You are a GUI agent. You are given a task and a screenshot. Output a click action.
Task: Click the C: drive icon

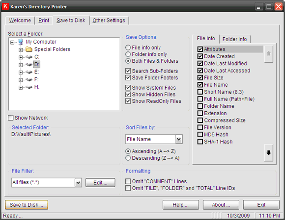(x=29, y=57)
